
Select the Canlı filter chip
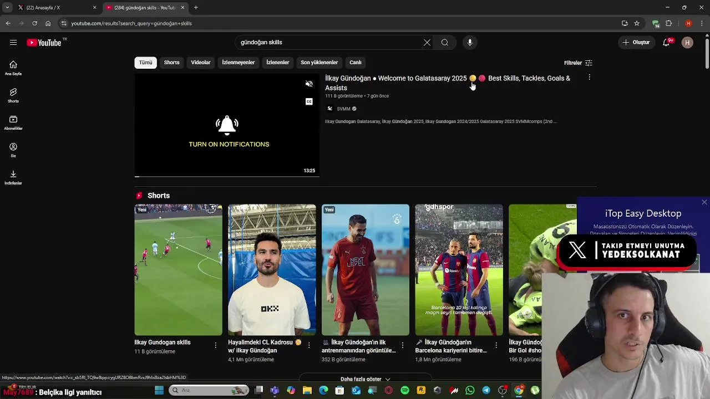click(356, 63)
